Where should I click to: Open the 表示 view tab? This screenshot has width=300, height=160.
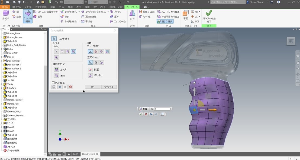click(x=79, y=7)
